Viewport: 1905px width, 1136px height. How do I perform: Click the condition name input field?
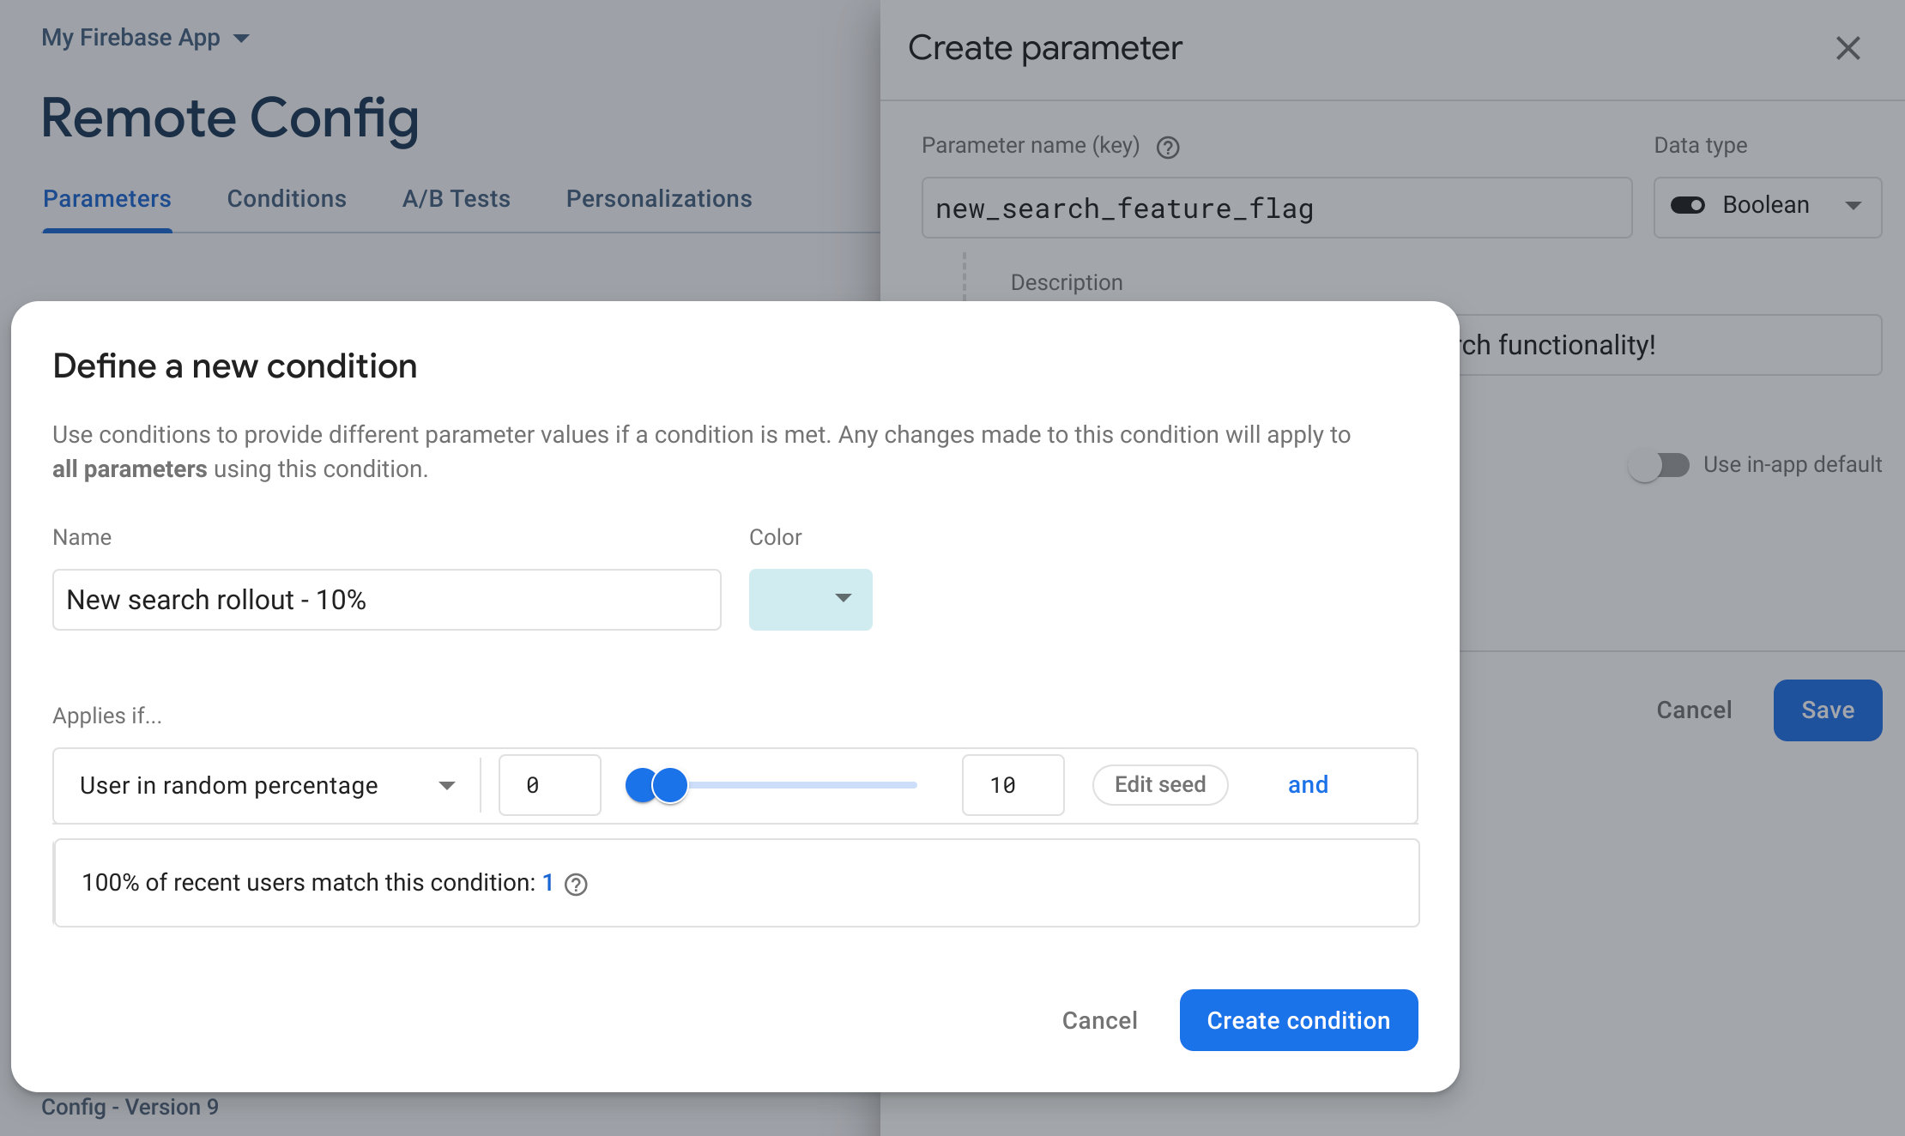385,599
